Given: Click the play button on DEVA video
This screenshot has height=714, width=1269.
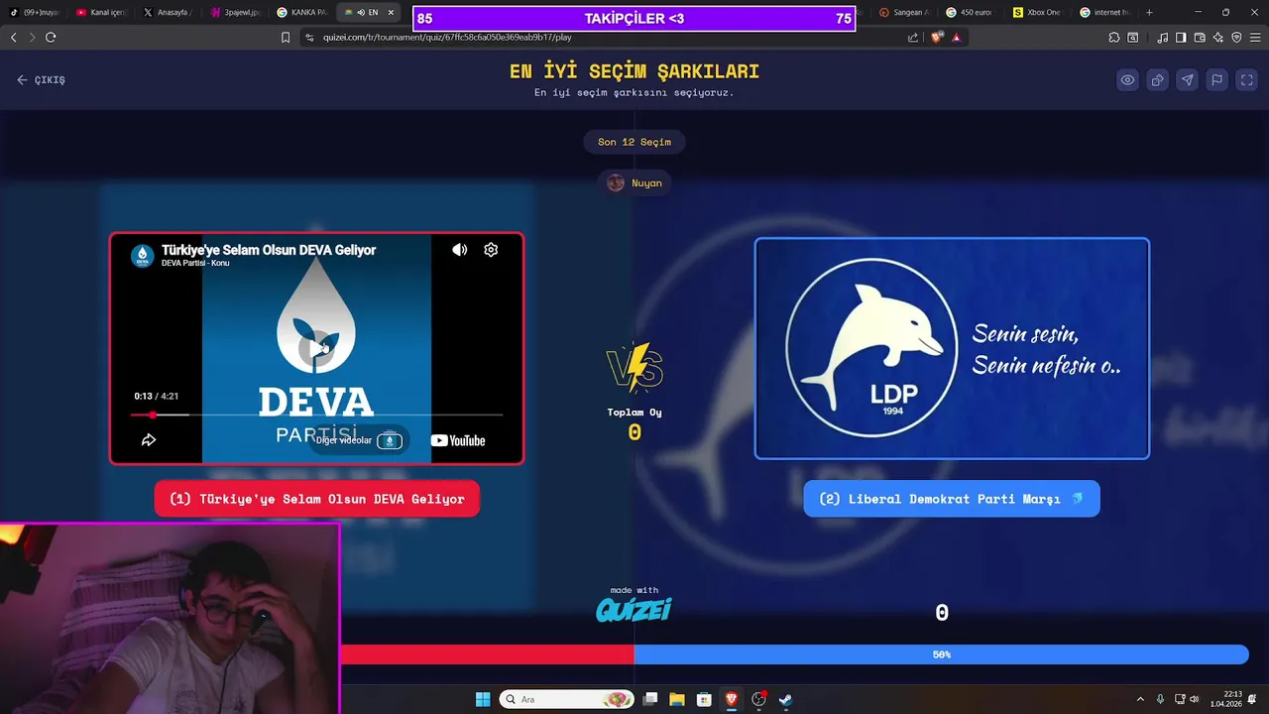Looking at the screenshot, I should 317,347.
